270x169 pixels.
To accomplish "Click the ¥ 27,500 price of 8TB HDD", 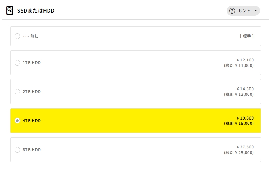I will coord(245,147).
